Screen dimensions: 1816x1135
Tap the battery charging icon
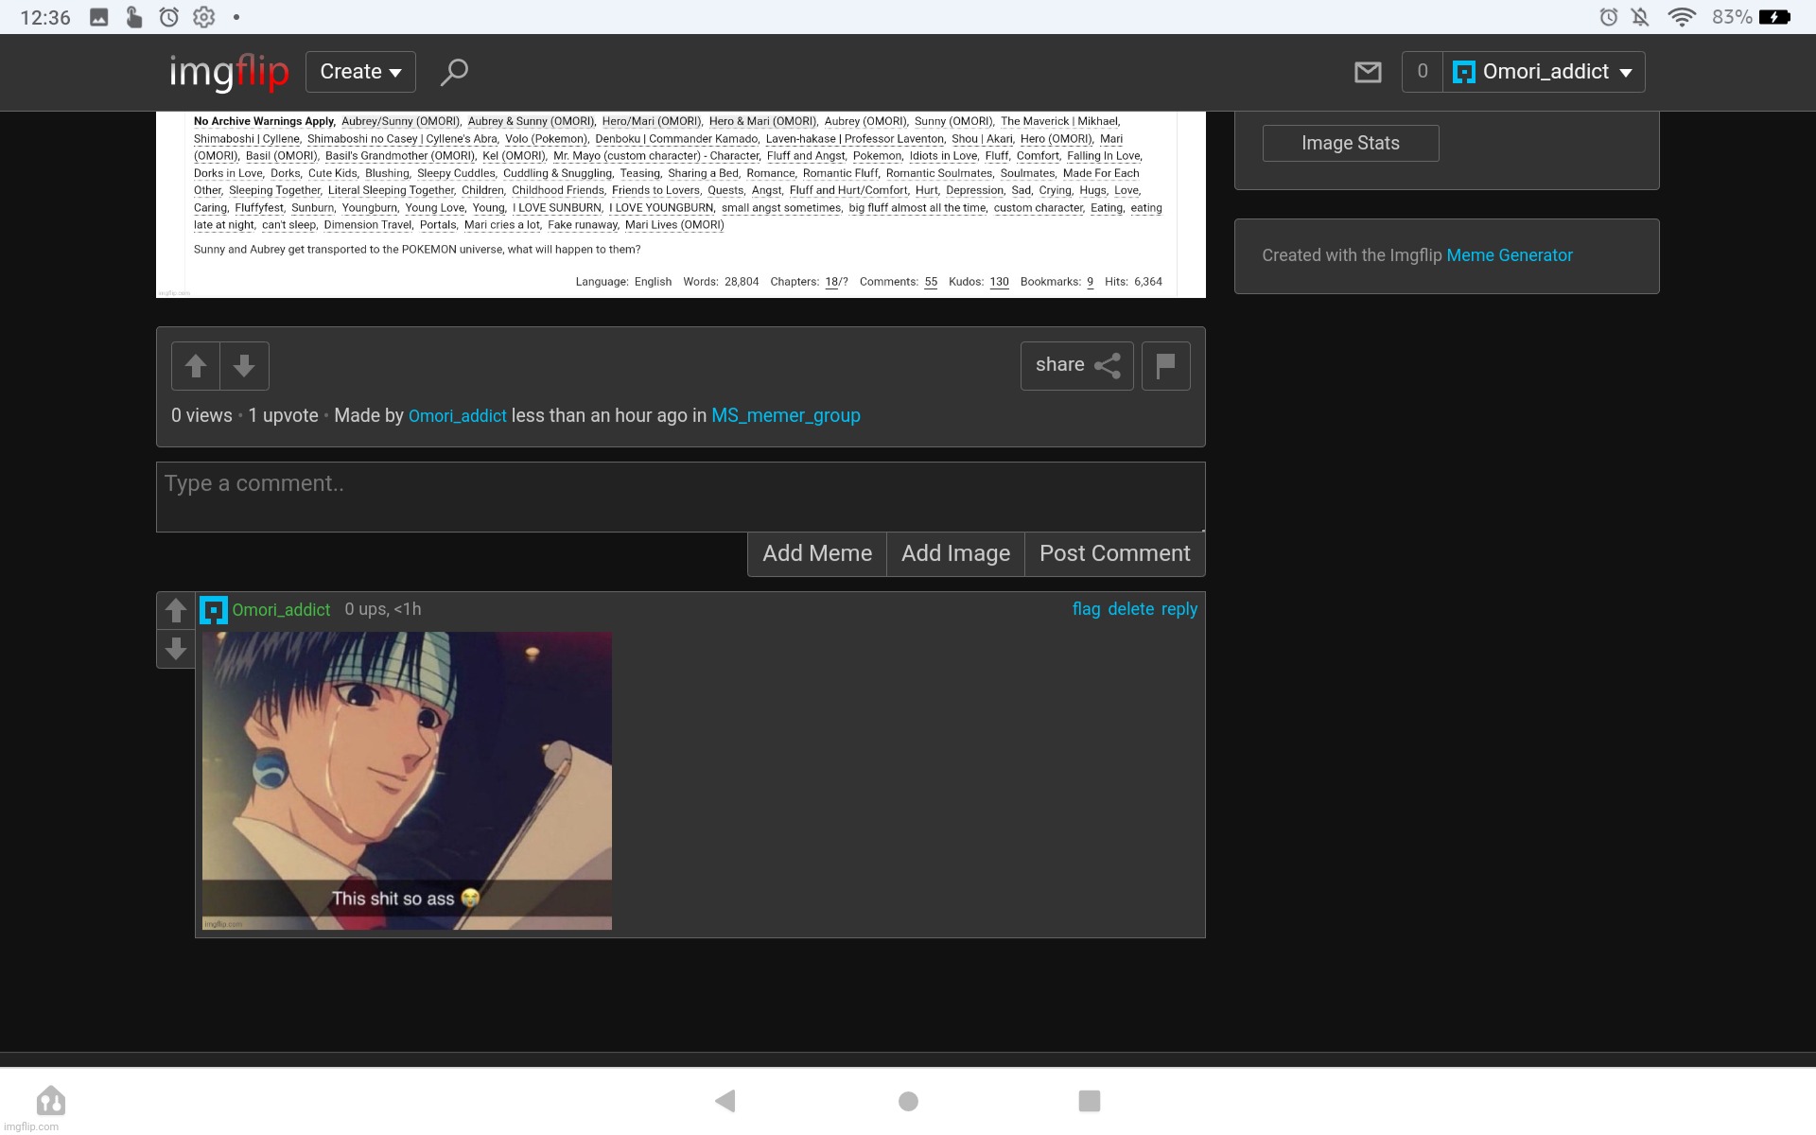[x=1774, y=17]
